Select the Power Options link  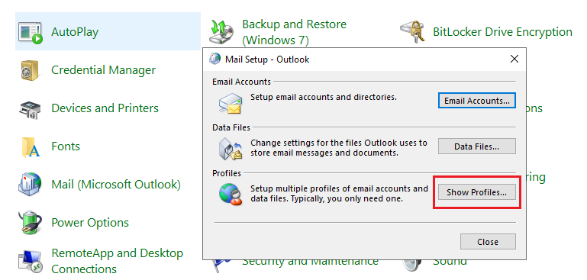(x=90, y=223)
